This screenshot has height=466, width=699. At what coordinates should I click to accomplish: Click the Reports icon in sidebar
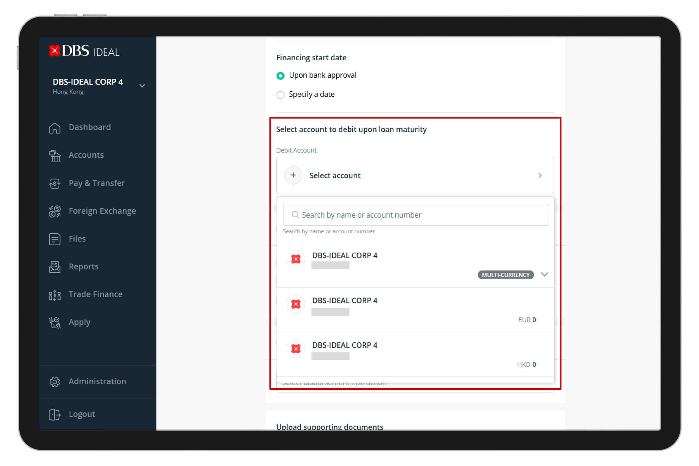55,267
